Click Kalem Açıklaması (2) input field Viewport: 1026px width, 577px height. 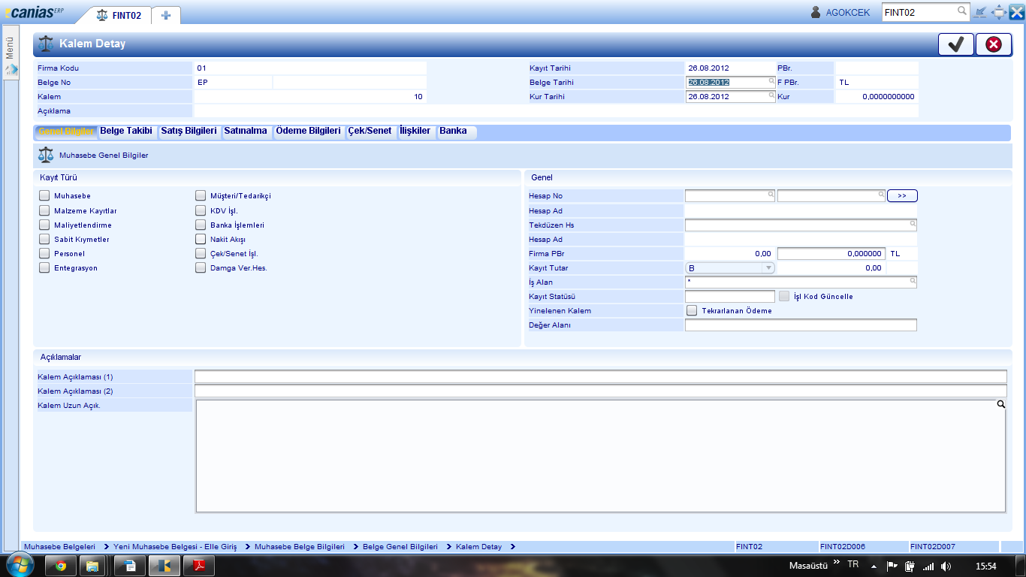click(601, 391)
